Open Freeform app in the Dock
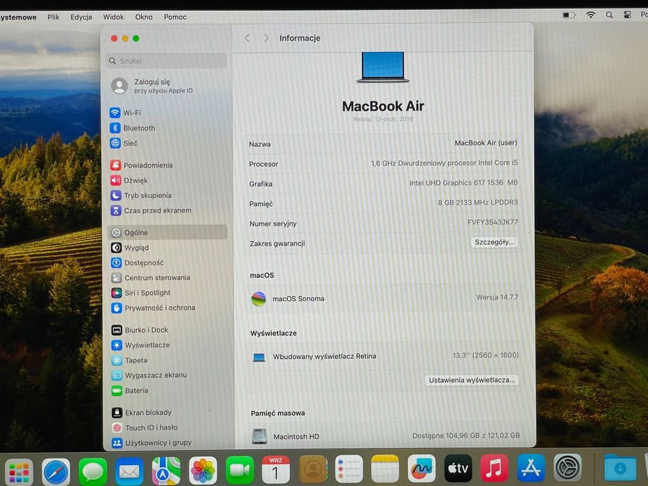Viewport: 648px width, 486px height. [x=422, y=468]
